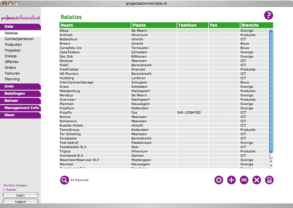Screen dimensions: 293x208
Task: Select the Meridius row
Action: 164,95
